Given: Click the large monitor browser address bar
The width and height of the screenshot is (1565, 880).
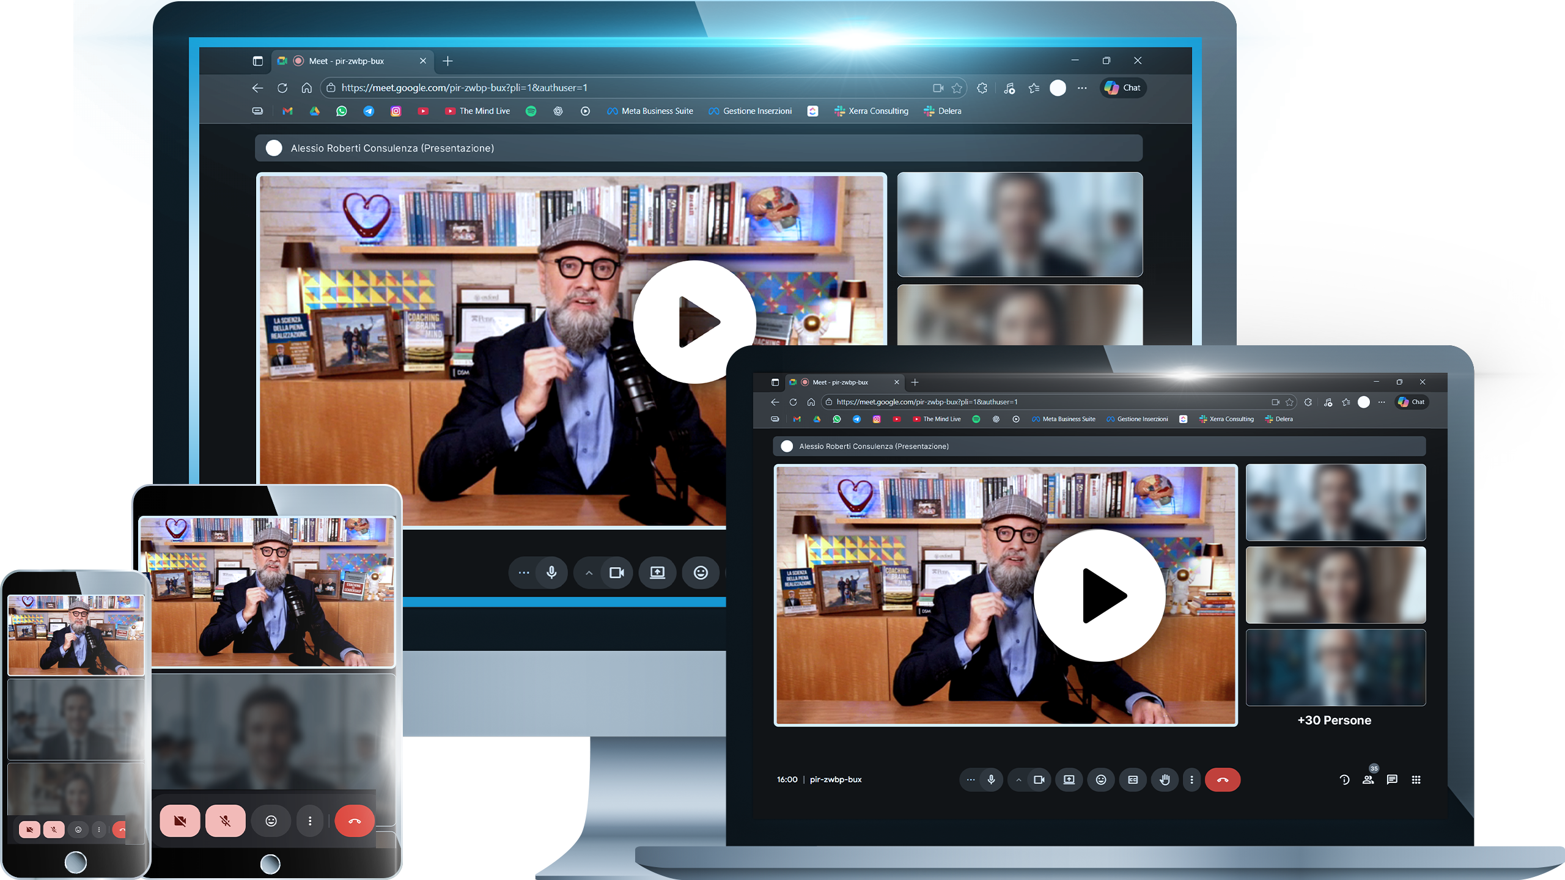Looking at the screenshot, I should [x=611, y=87].
